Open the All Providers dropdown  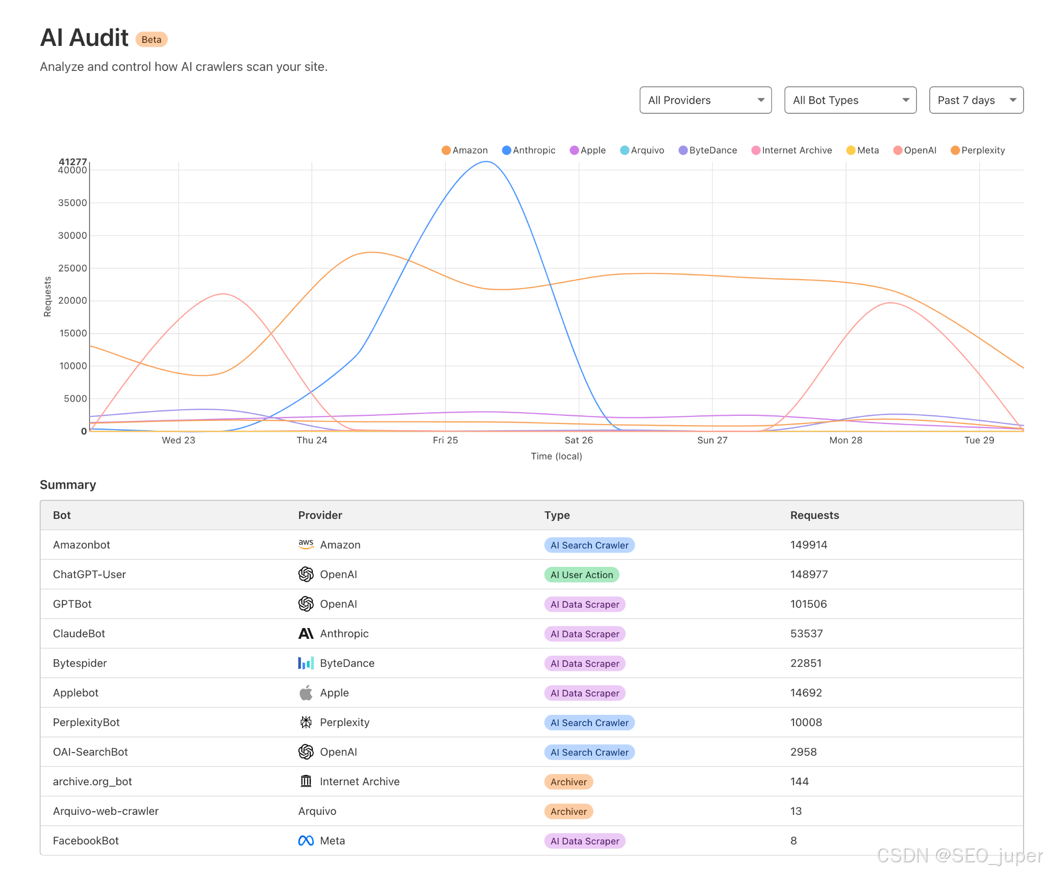pyautogui.click(x=705, y=100)
